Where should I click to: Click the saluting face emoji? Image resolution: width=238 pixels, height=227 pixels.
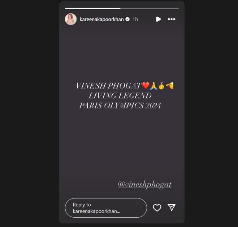[x=170, y=86]
